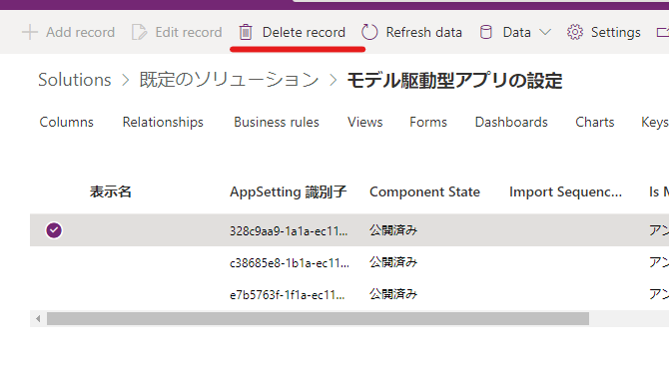Switch to the Columns tab
669x373 pixels.
pos(66,123)
